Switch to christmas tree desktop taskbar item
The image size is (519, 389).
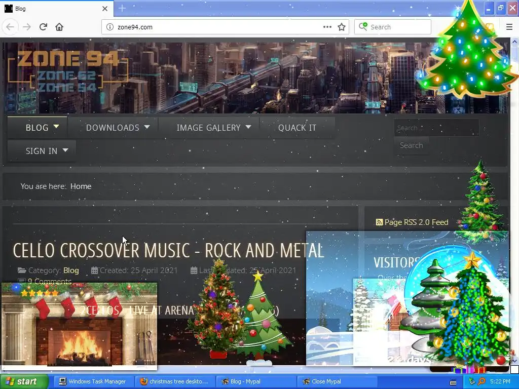(x=175, y=381)
